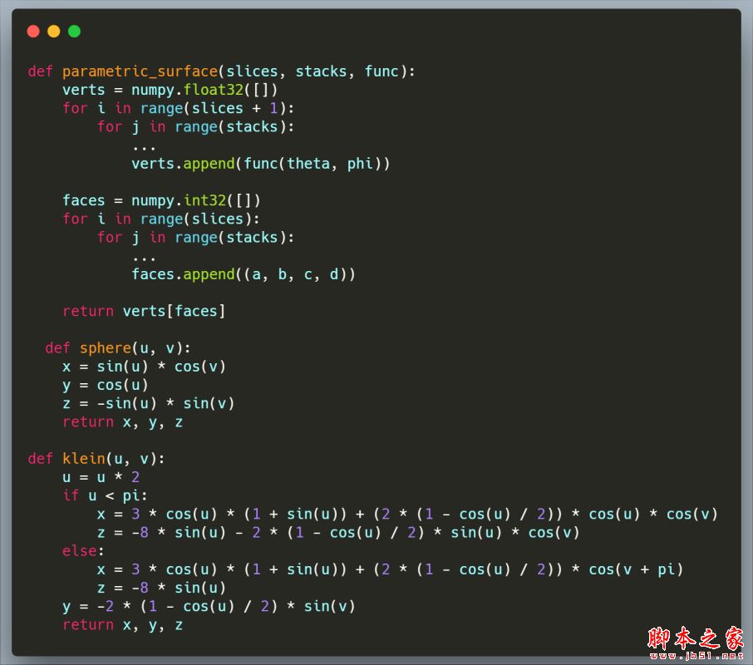Click the klein function name
This screenshot has width=753, height=665.
[83, 459]
